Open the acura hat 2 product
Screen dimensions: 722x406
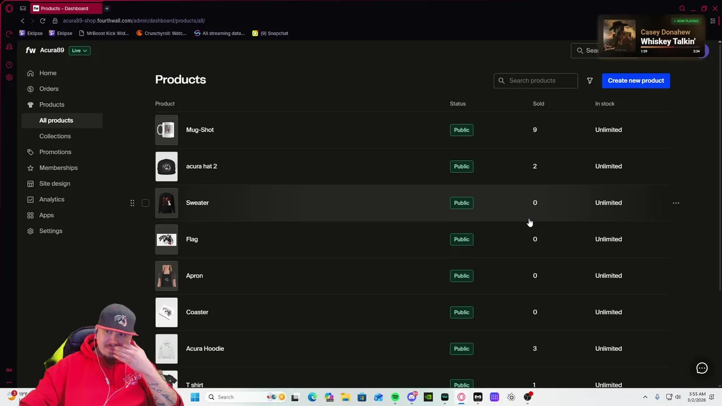(201, 166)
